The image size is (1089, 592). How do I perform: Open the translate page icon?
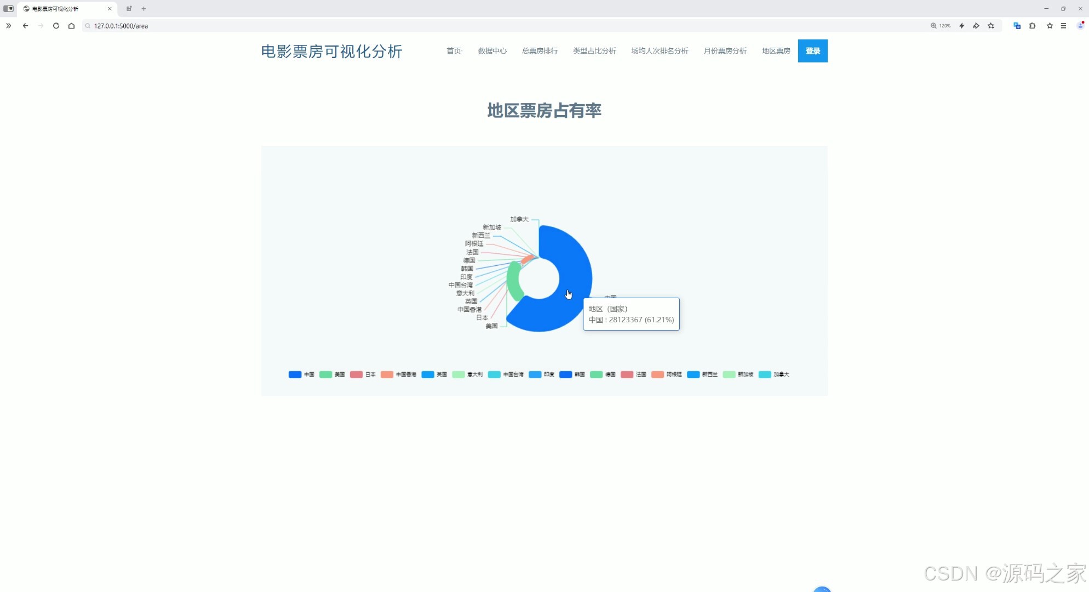1017,26
